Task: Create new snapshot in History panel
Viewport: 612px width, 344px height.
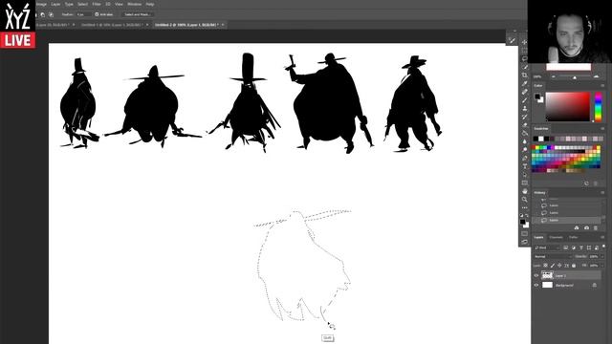Action: [x=586, y=227]
